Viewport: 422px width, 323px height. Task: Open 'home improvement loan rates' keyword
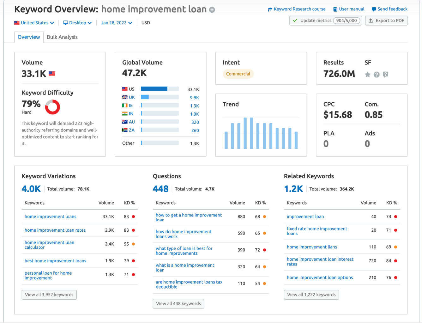(55, 230)
